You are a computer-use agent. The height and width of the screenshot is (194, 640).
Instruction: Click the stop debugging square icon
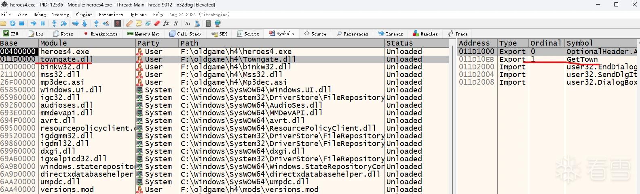pyautogui.click(x=22, y=23)
